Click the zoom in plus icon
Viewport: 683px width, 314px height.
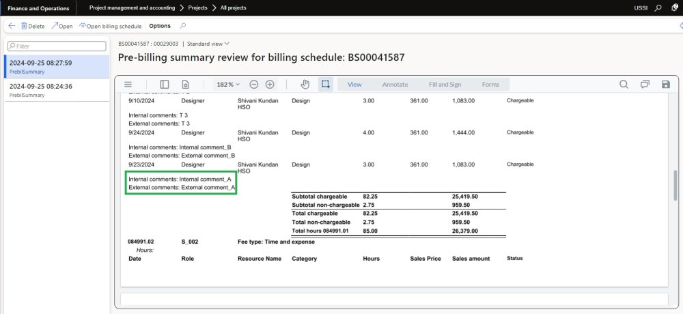tap(270, 84)
